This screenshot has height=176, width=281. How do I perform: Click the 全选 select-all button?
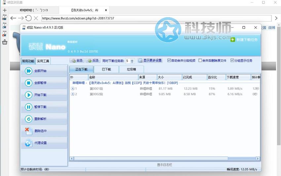(x=77, y=60)
